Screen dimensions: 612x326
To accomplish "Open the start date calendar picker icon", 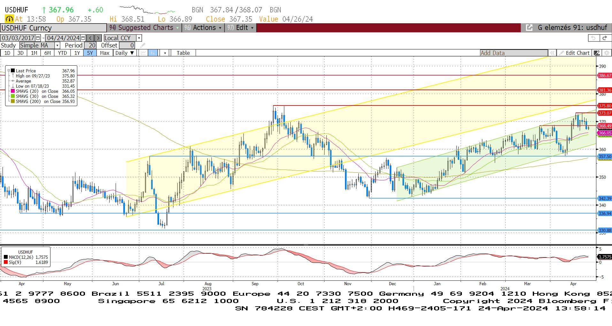I will 38,38.
